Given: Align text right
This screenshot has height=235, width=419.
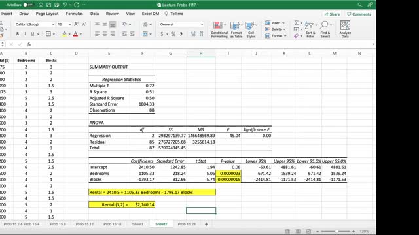Looking at the screenshot, I should [113, 34].
